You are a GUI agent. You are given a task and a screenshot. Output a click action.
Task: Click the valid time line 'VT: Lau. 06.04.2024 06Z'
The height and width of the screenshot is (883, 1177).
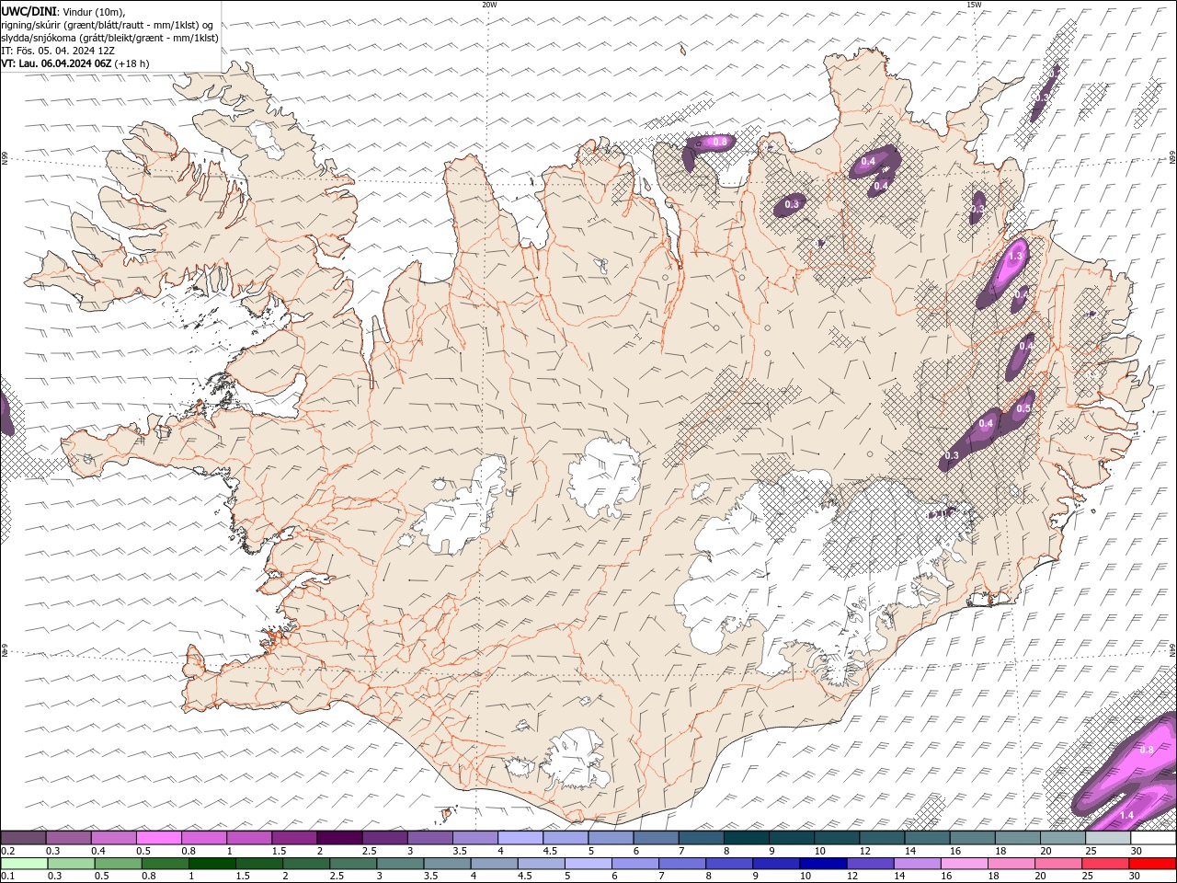click(56, 63)
